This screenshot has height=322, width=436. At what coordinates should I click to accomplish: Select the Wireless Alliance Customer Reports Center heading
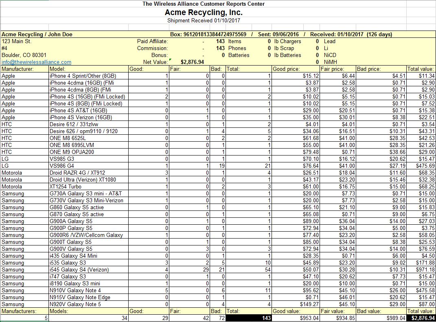coord(204,4)
